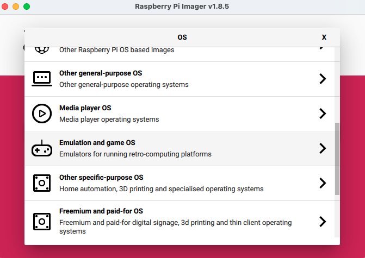
Task: Select Other Raspberry Pi OS based images text
Action: tap(116, 50)
